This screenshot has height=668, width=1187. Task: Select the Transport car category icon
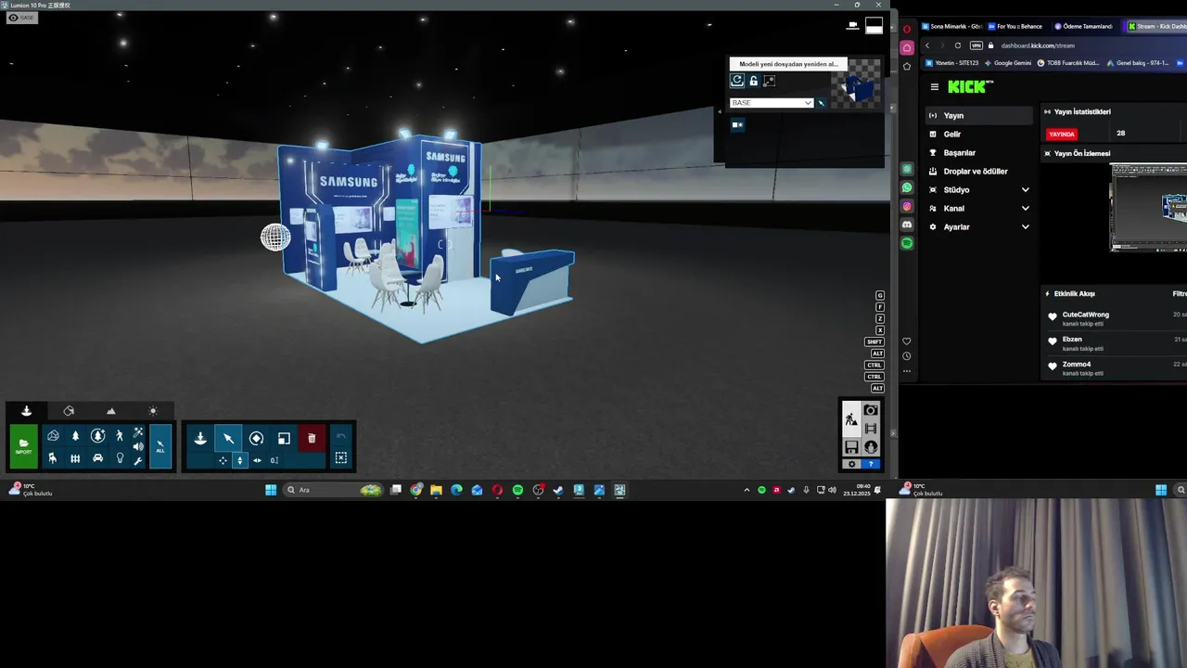point(97,458)
